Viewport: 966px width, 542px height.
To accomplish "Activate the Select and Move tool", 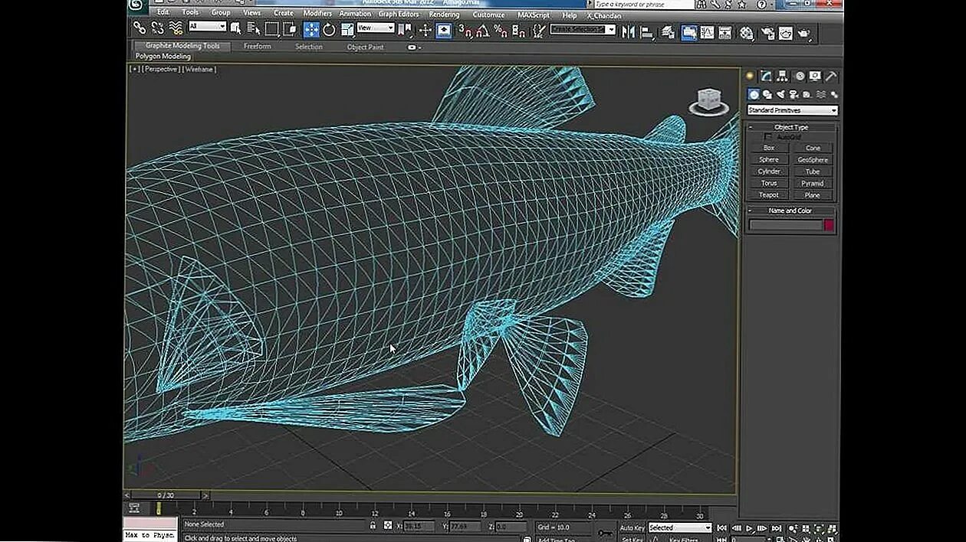I will click(311, 30).
